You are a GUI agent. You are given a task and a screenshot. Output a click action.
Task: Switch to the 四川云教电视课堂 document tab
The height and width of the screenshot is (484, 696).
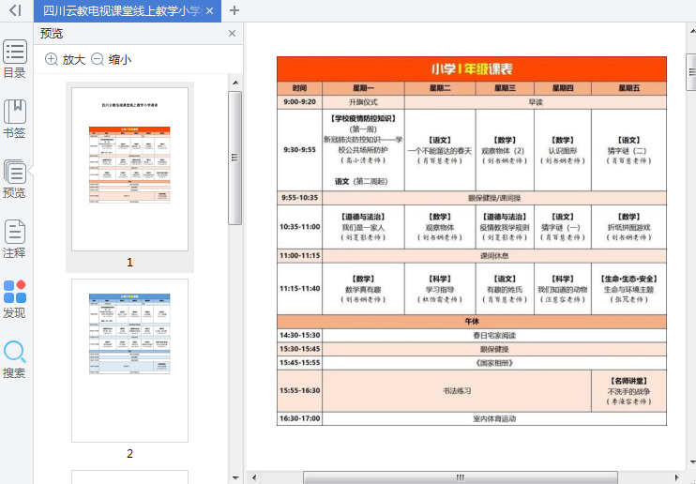(x=120, y=11)
